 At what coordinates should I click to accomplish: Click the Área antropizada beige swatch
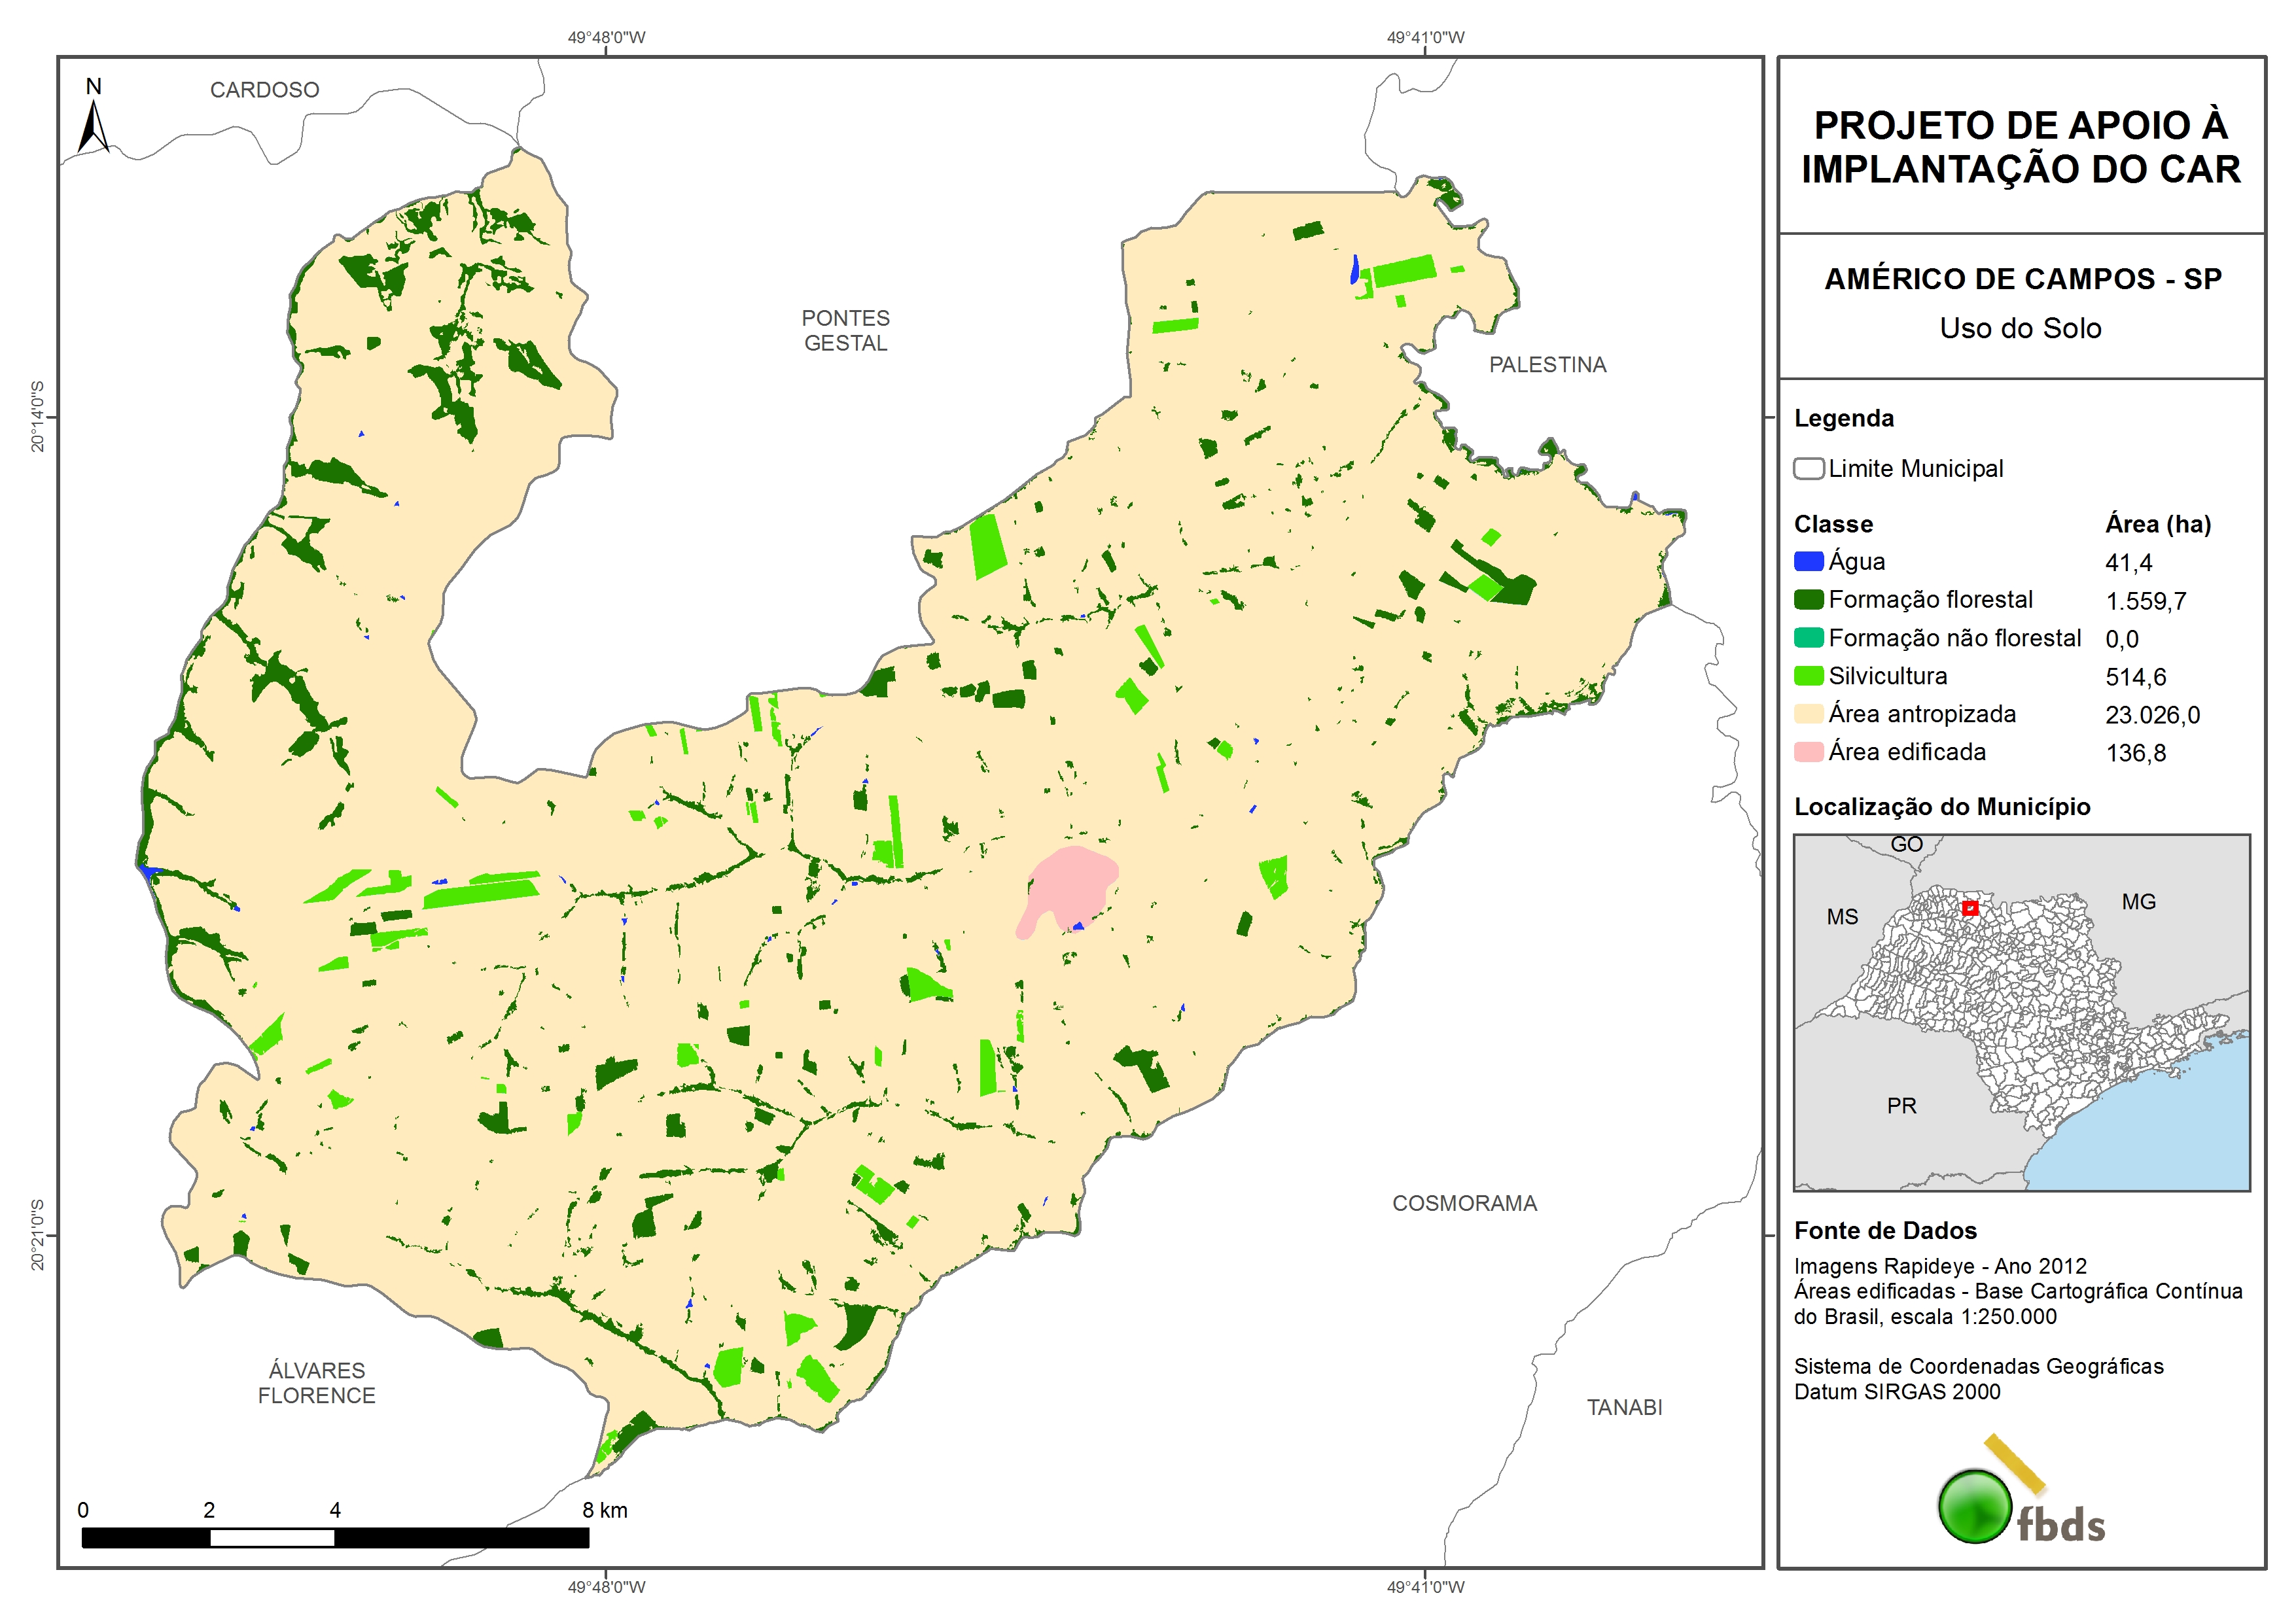tap(1808, 714)
